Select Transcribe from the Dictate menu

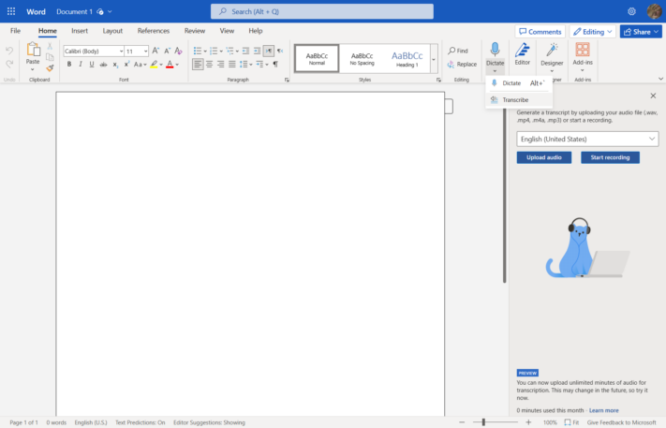click(x=514, y=99)
